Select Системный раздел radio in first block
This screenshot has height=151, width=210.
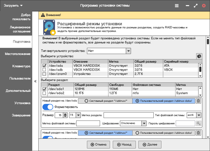(105, 101)
